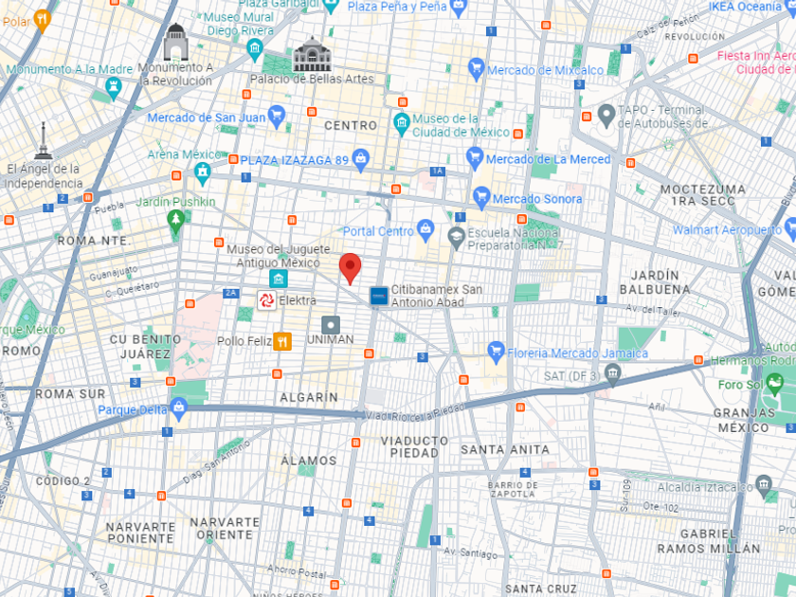Click Monumento A la Madre marker icon
Image resolution: width=796 pixels, height=597 pixels.
113,88
